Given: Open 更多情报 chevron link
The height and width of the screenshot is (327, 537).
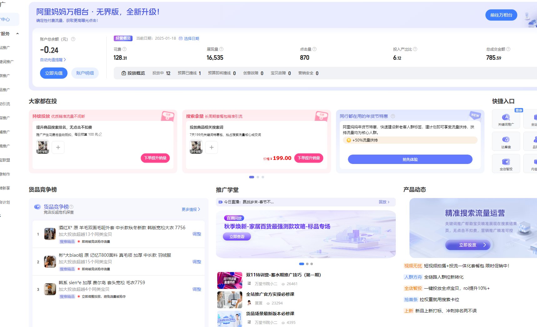Looking at the screenshot, I should [191, 209].
